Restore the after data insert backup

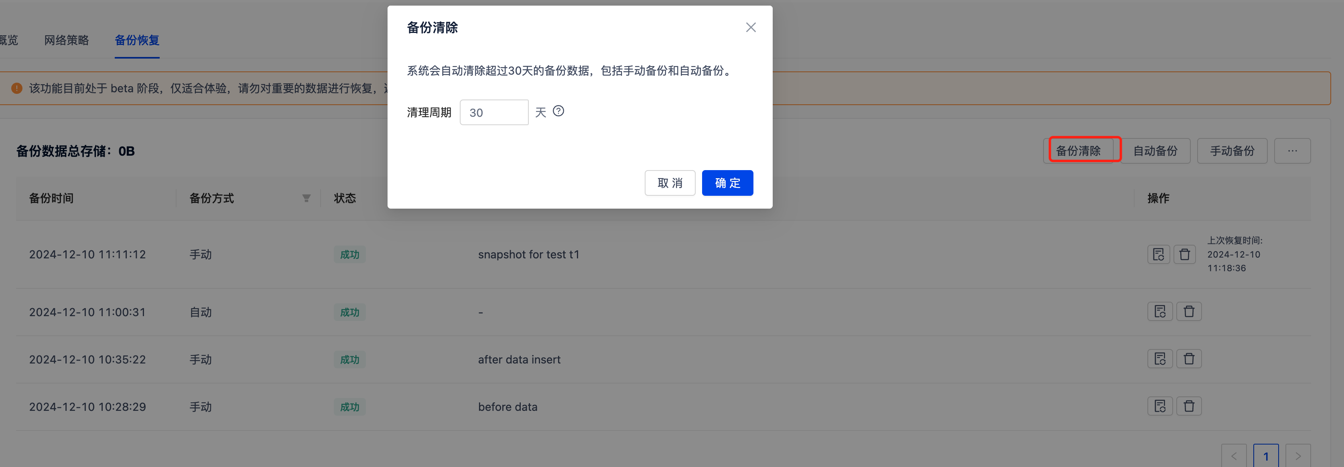1160,358
